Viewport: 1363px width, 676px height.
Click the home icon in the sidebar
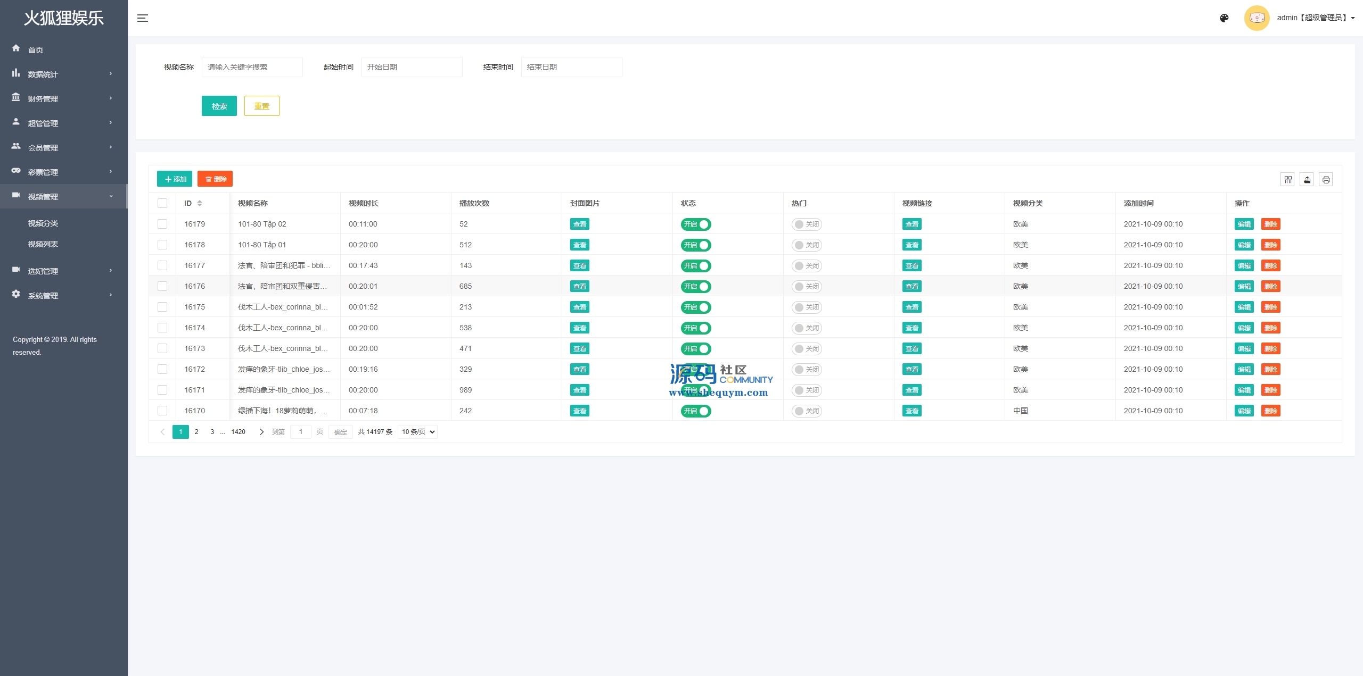pyautogui.click(x=16, y=48)
